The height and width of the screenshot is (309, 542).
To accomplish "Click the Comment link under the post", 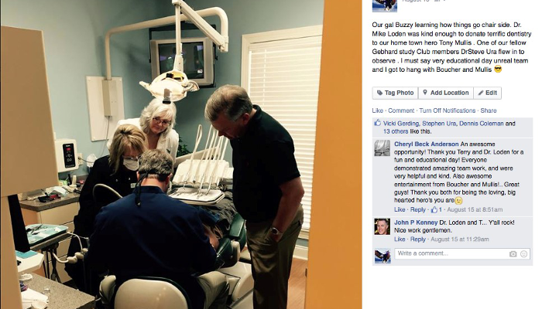I will tap(401, 110).
